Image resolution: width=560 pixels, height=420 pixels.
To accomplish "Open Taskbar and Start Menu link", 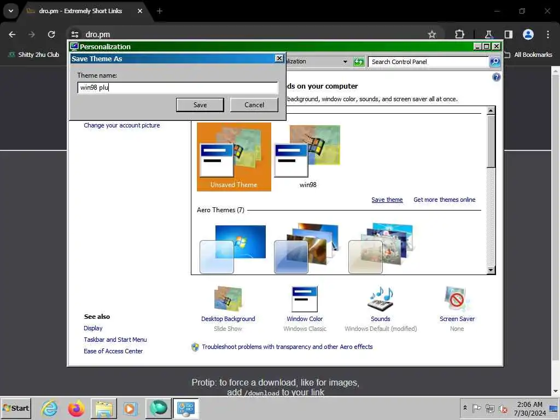I will (115, 340).
